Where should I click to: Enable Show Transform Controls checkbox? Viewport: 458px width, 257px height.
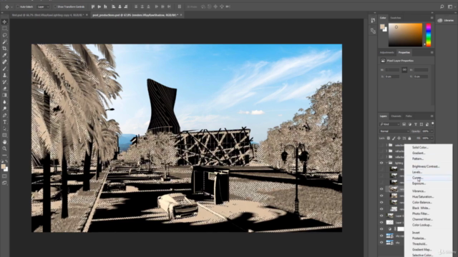[x=55, y=6]
